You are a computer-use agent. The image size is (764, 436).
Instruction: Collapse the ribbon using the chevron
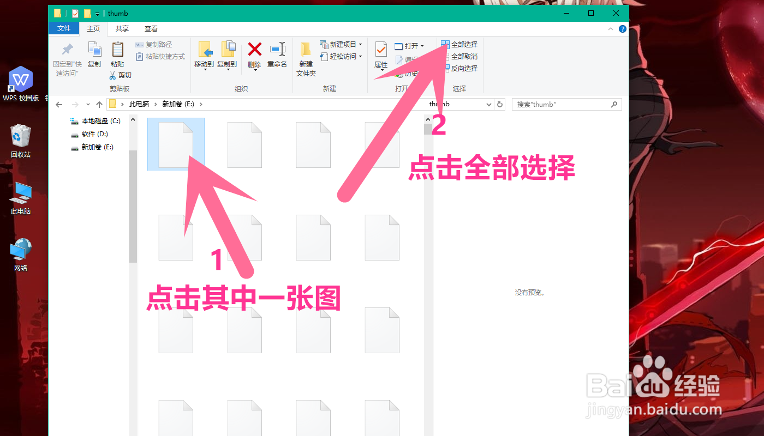pyautogui.click(x=611, y=28)
